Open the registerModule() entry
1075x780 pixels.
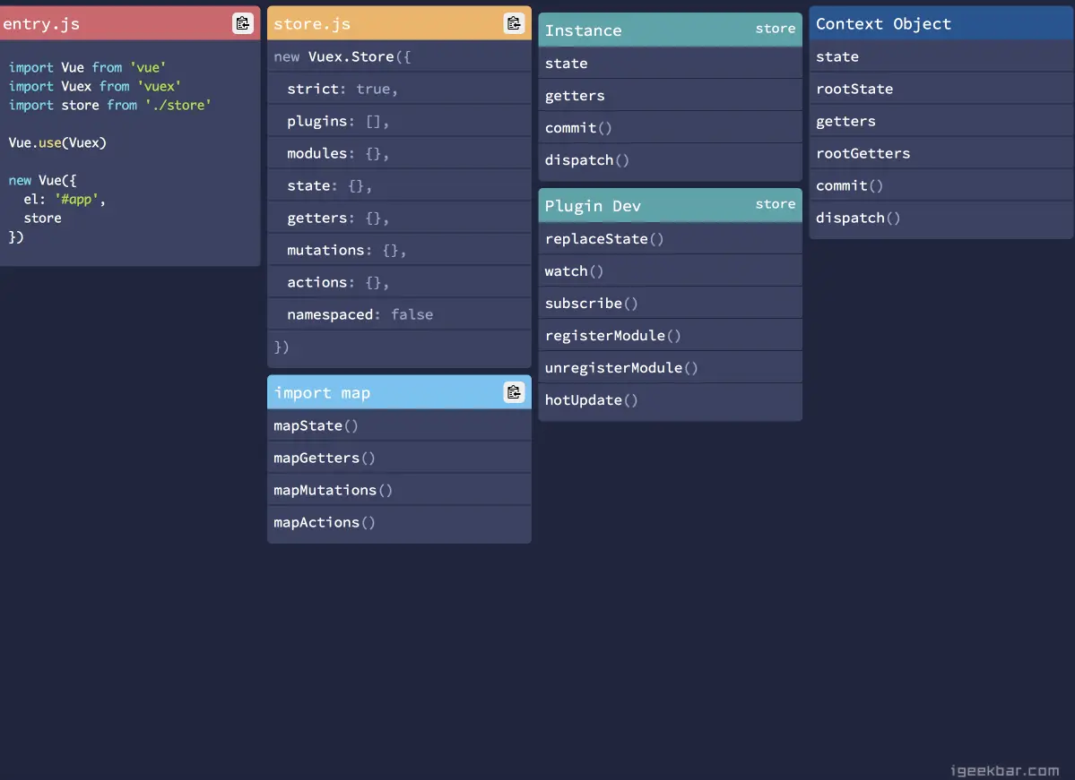coord(670,335)
